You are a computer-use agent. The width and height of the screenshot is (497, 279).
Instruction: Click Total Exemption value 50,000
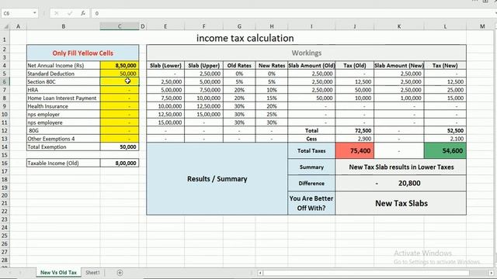point(120,146)
